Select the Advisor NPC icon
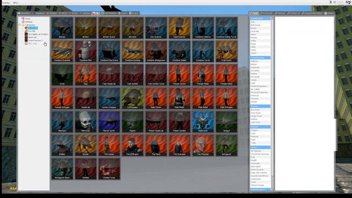Viewport: 352px width, 198px height. [62, 28]
